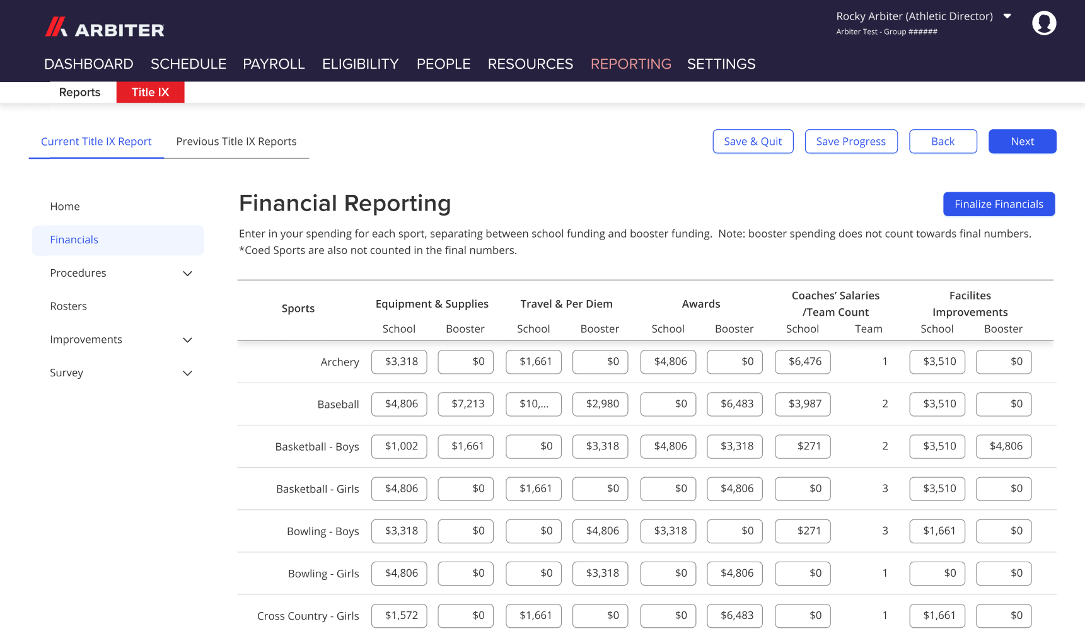View Previous Title IX Reports tab
This screenshot has width=1085, height=636.
click(x=236, y=141)
